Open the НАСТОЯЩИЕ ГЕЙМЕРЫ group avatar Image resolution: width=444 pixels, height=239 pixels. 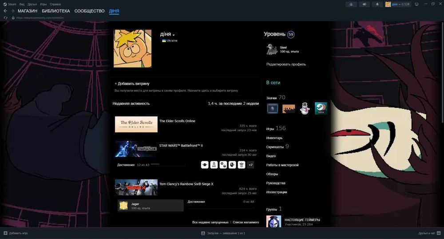click(274, 221)
